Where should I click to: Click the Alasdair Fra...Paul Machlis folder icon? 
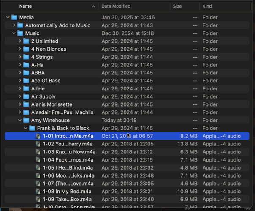point(26,112)
